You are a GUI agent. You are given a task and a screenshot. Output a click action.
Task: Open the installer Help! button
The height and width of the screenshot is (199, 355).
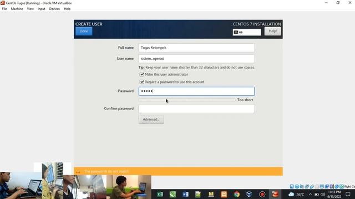272,31
